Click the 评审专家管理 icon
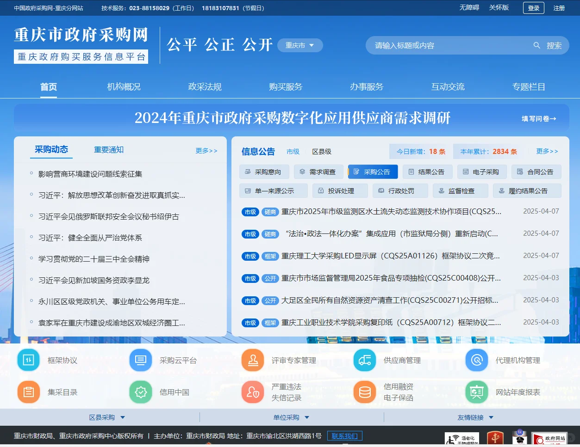The height and width of the screenshot is (447, 580). tap(253, 360)
